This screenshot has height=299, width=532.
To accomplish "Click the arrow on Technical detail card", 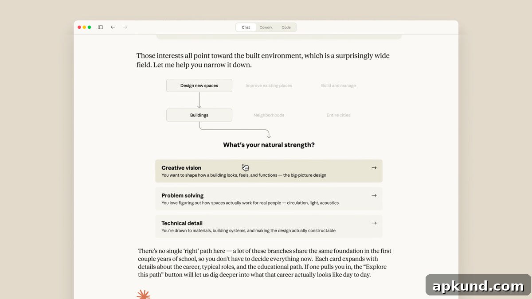I will tap(374, 223).
